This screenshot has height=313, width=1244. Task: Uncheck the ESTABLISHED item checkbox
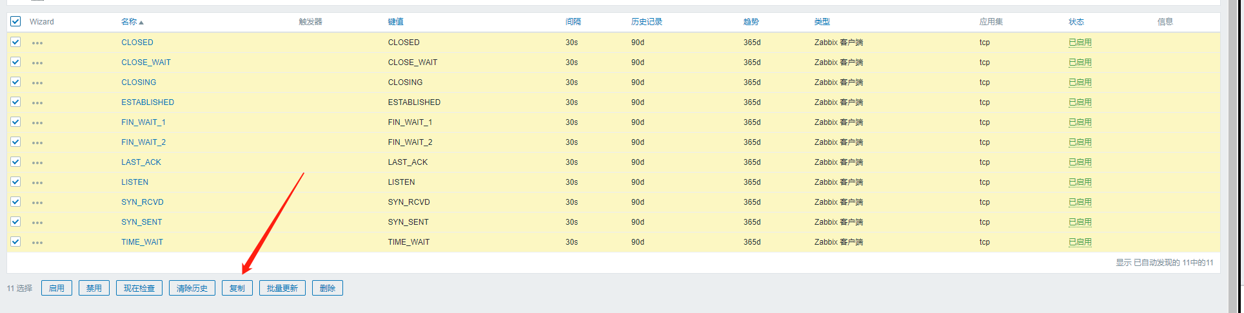[15, 102]
